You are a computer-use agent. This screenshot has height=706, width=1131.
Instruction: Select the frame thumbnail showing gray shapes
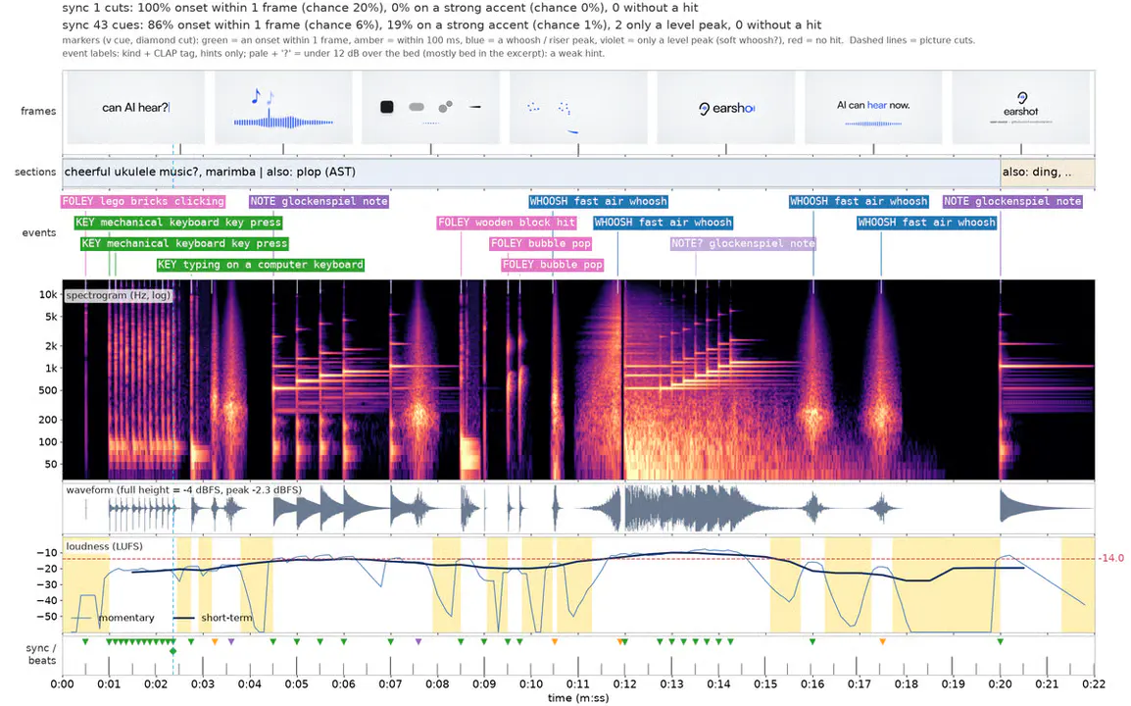(430, 108)
